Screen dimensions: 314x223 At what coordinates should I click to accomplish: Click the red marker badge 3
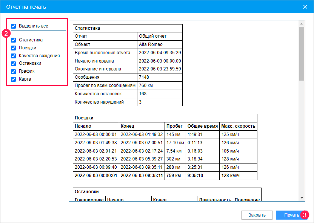305,215
